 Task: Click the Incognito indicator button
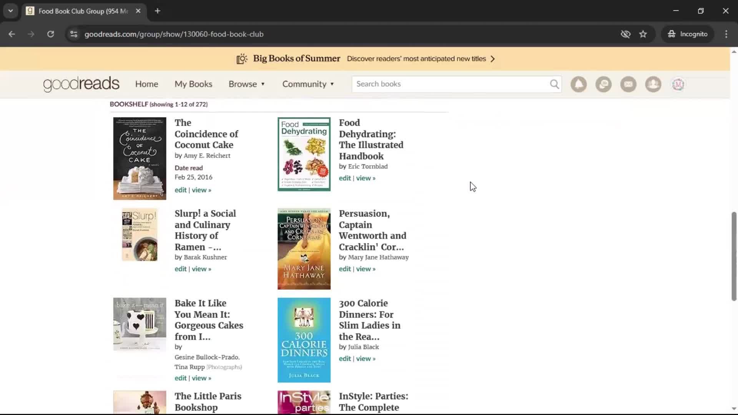tap(688, 34)
